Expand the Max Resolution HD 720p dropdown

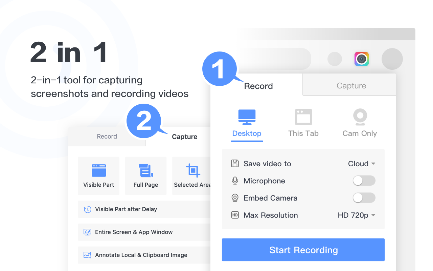click(x=357, y=215)
